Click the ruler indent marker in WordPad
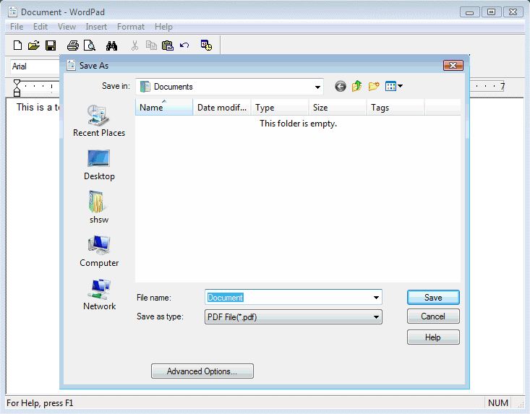This screenshot has height=414, width=530. tap(17, 88)
